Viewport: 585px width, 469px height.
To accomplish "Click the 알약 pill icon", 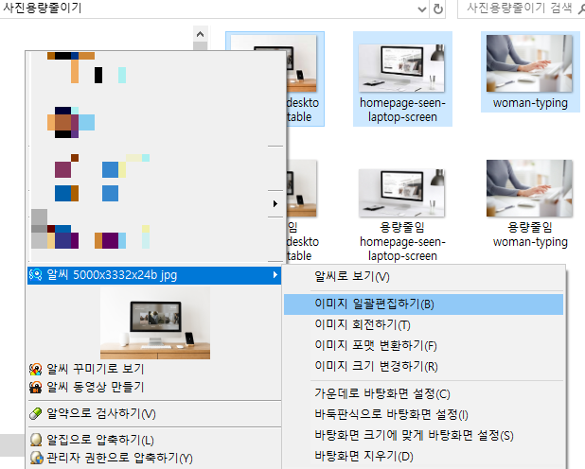I will (35, 414).
